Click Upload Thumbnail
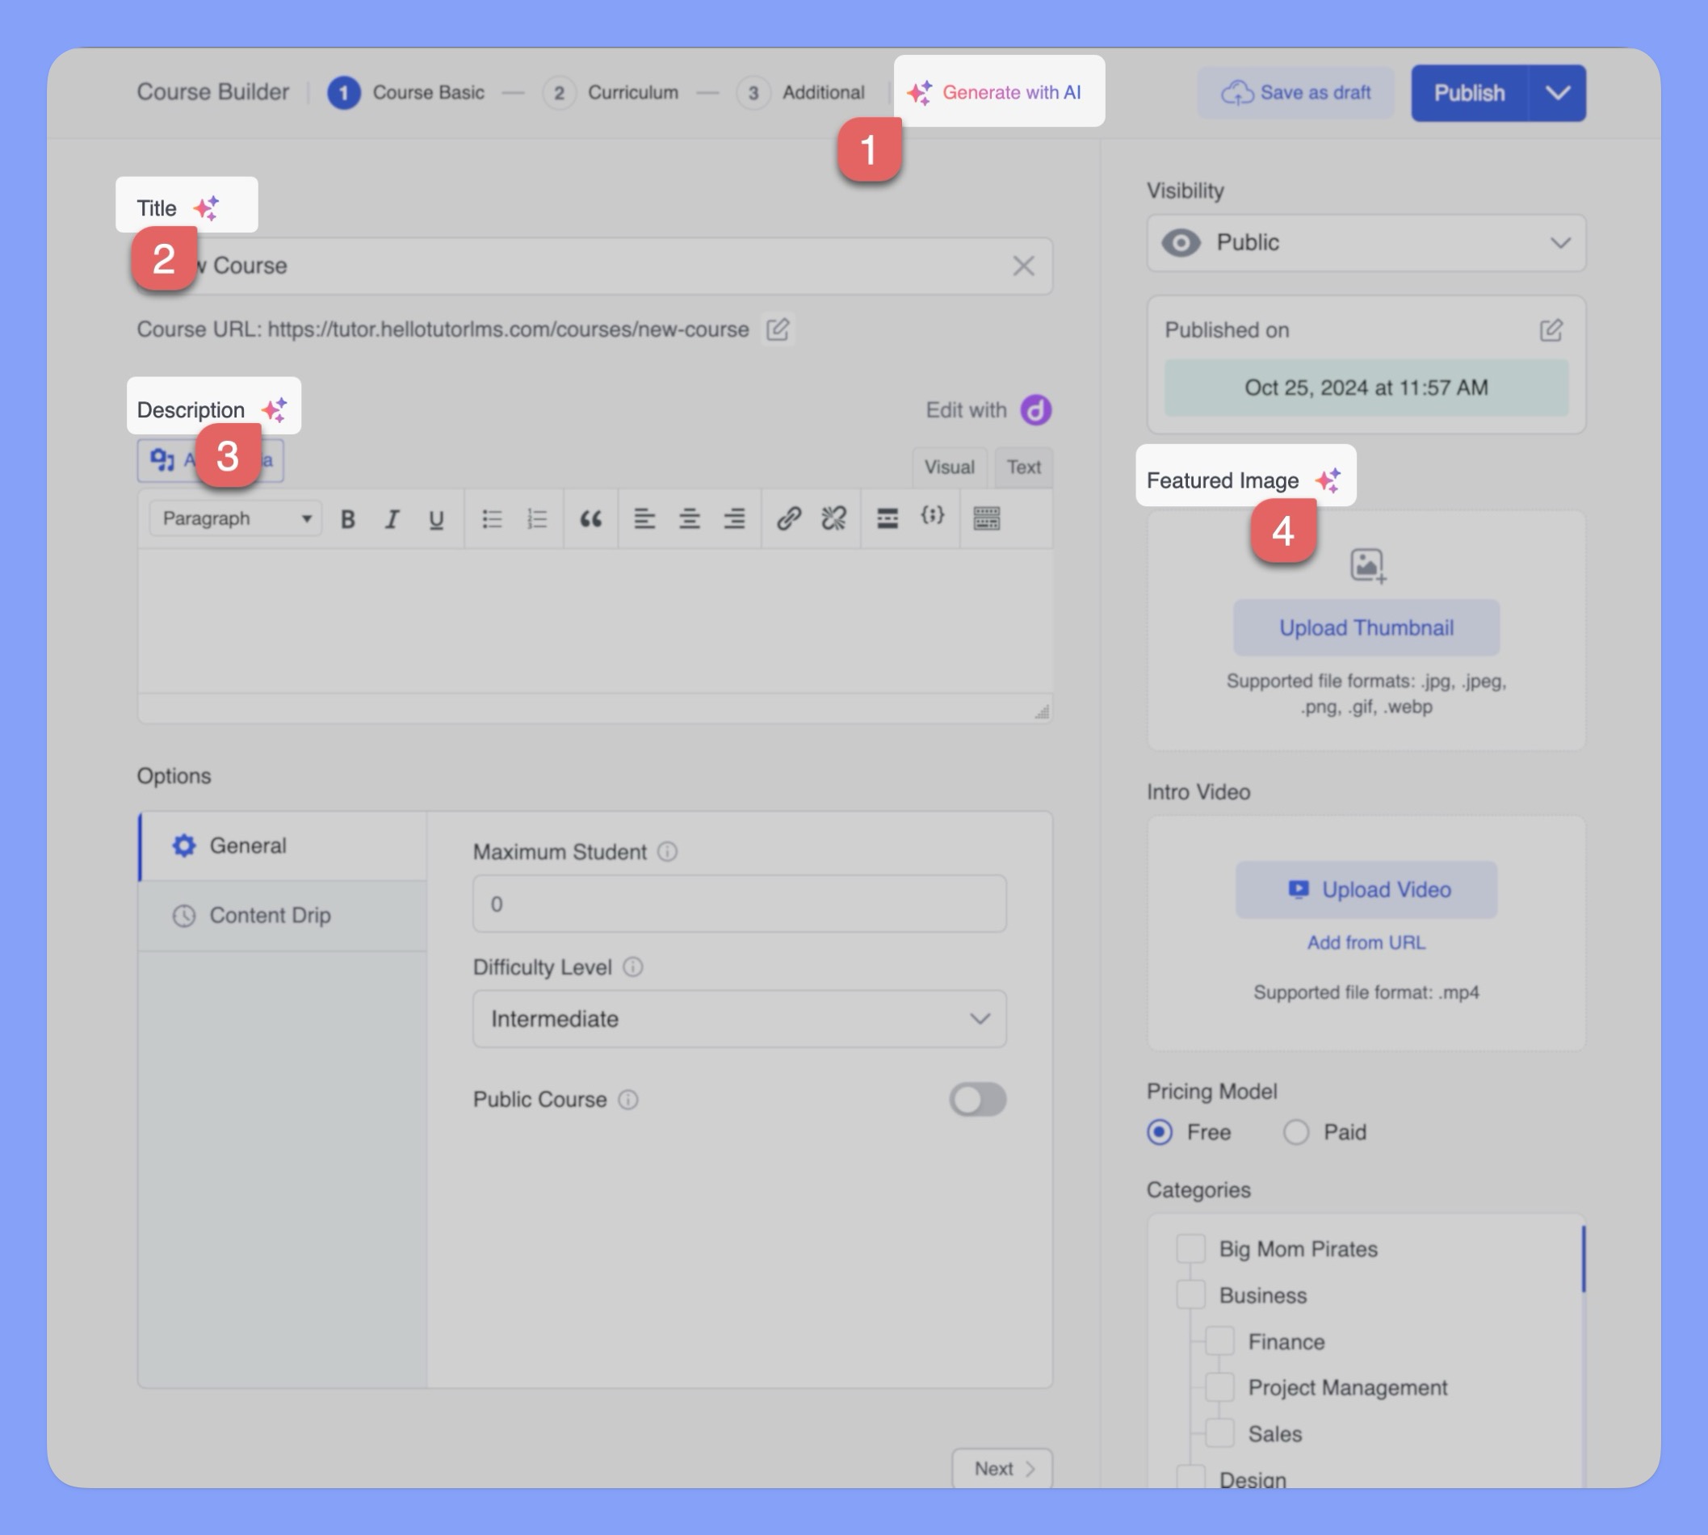The width and height of the screenshot is (1708, 1535). [1366, 627]
